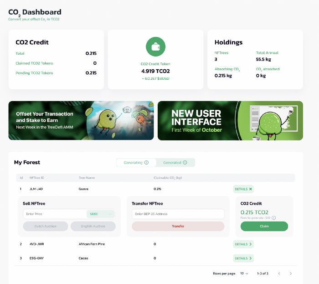Open the New User Interface banner
Screen dimensions: 319x284
230,120
